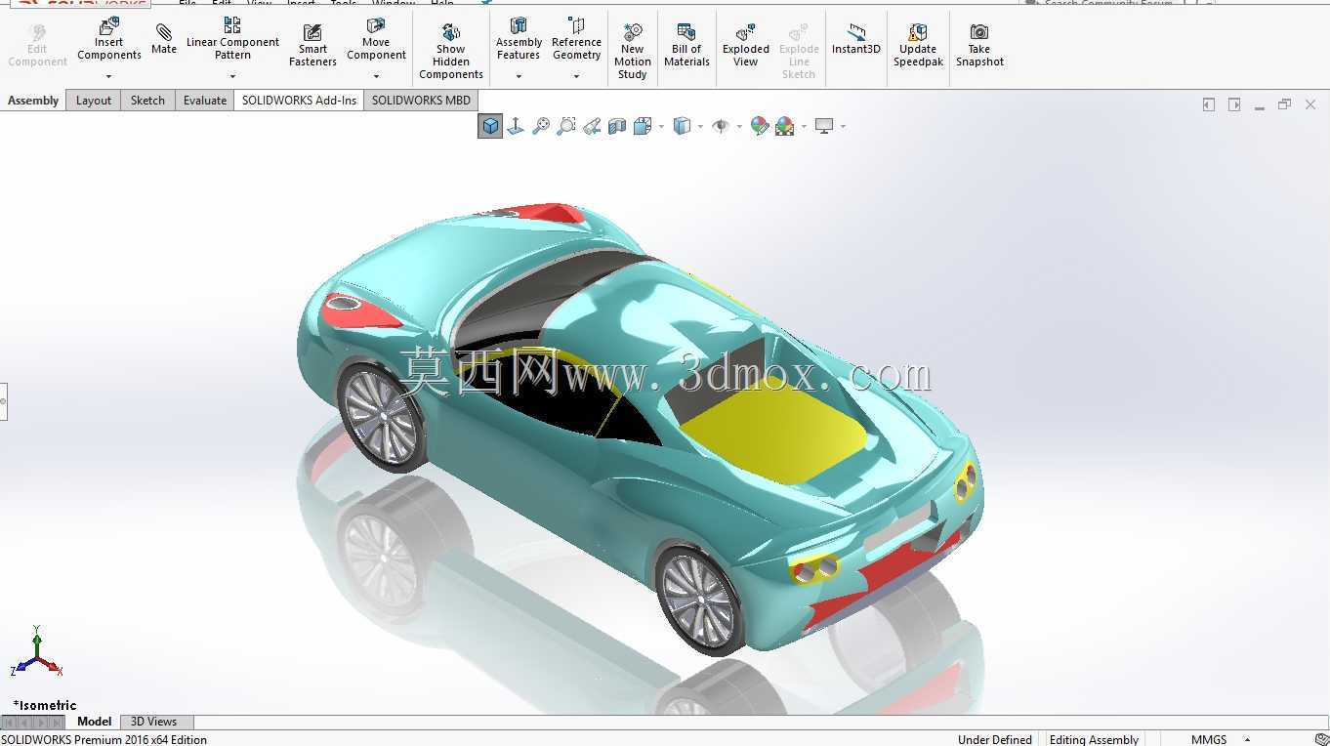Open Linear Component Pattern tool
1330x746 pixels.
click(232, 39)
